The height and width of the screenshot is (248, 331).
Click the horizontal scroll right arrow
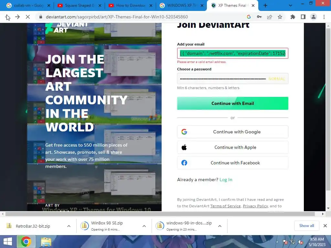pyautogui.click(x=323, y=214)
